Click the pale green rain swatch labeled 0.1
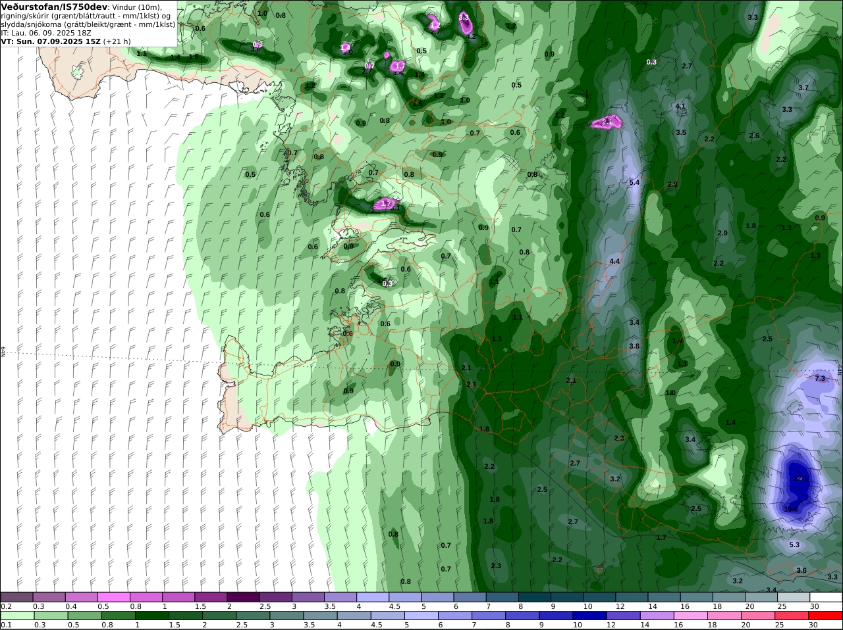The width and height of the screenshot is (843, 630). 16,615
